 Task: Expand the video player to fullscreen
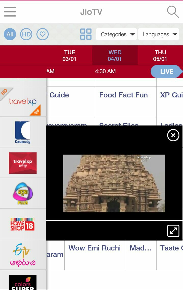click(173, 231)
